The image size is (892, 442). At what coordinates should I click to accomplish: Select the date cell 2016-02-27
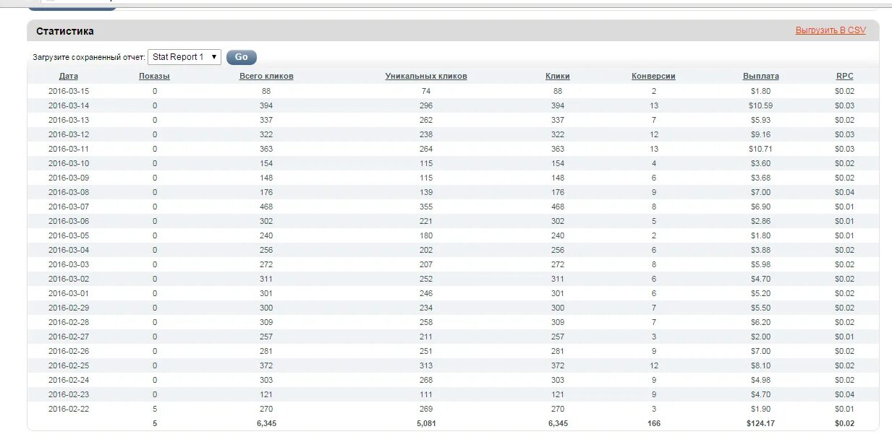pyautogui.click(x=69, y=337)
